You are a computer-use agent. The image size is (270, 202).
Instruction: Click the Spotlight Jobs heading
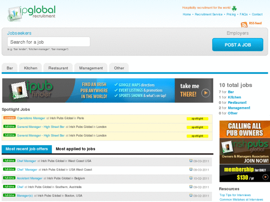coord(16,109)
